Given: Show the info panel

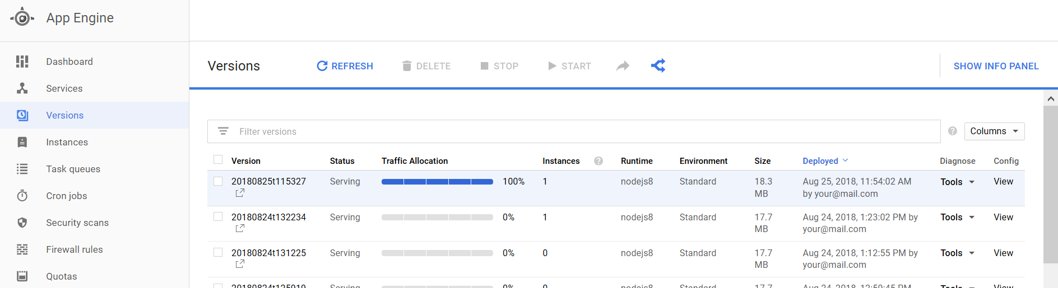Looking at the screenshot, I should click(x=996, y=66).
